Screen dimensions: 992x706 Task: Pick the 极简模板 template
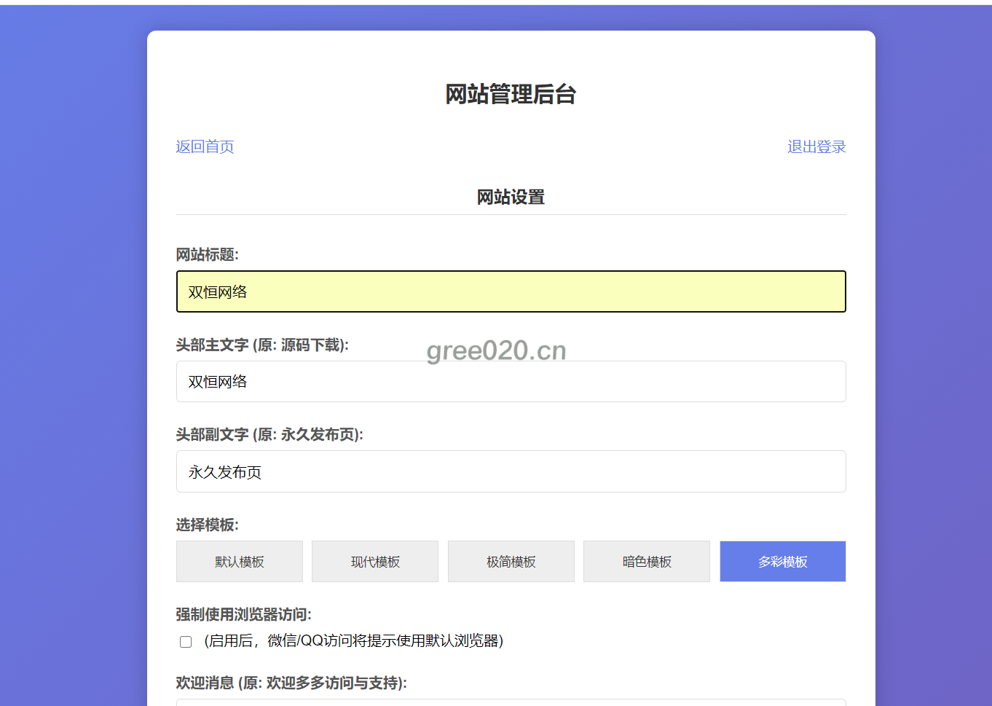coord(511,562)
